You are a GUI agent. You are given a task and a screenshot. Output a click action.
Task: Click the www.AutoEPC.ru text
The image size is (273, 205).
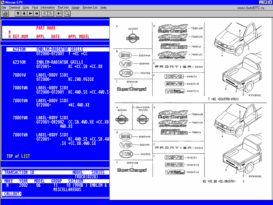click(251, 8)
